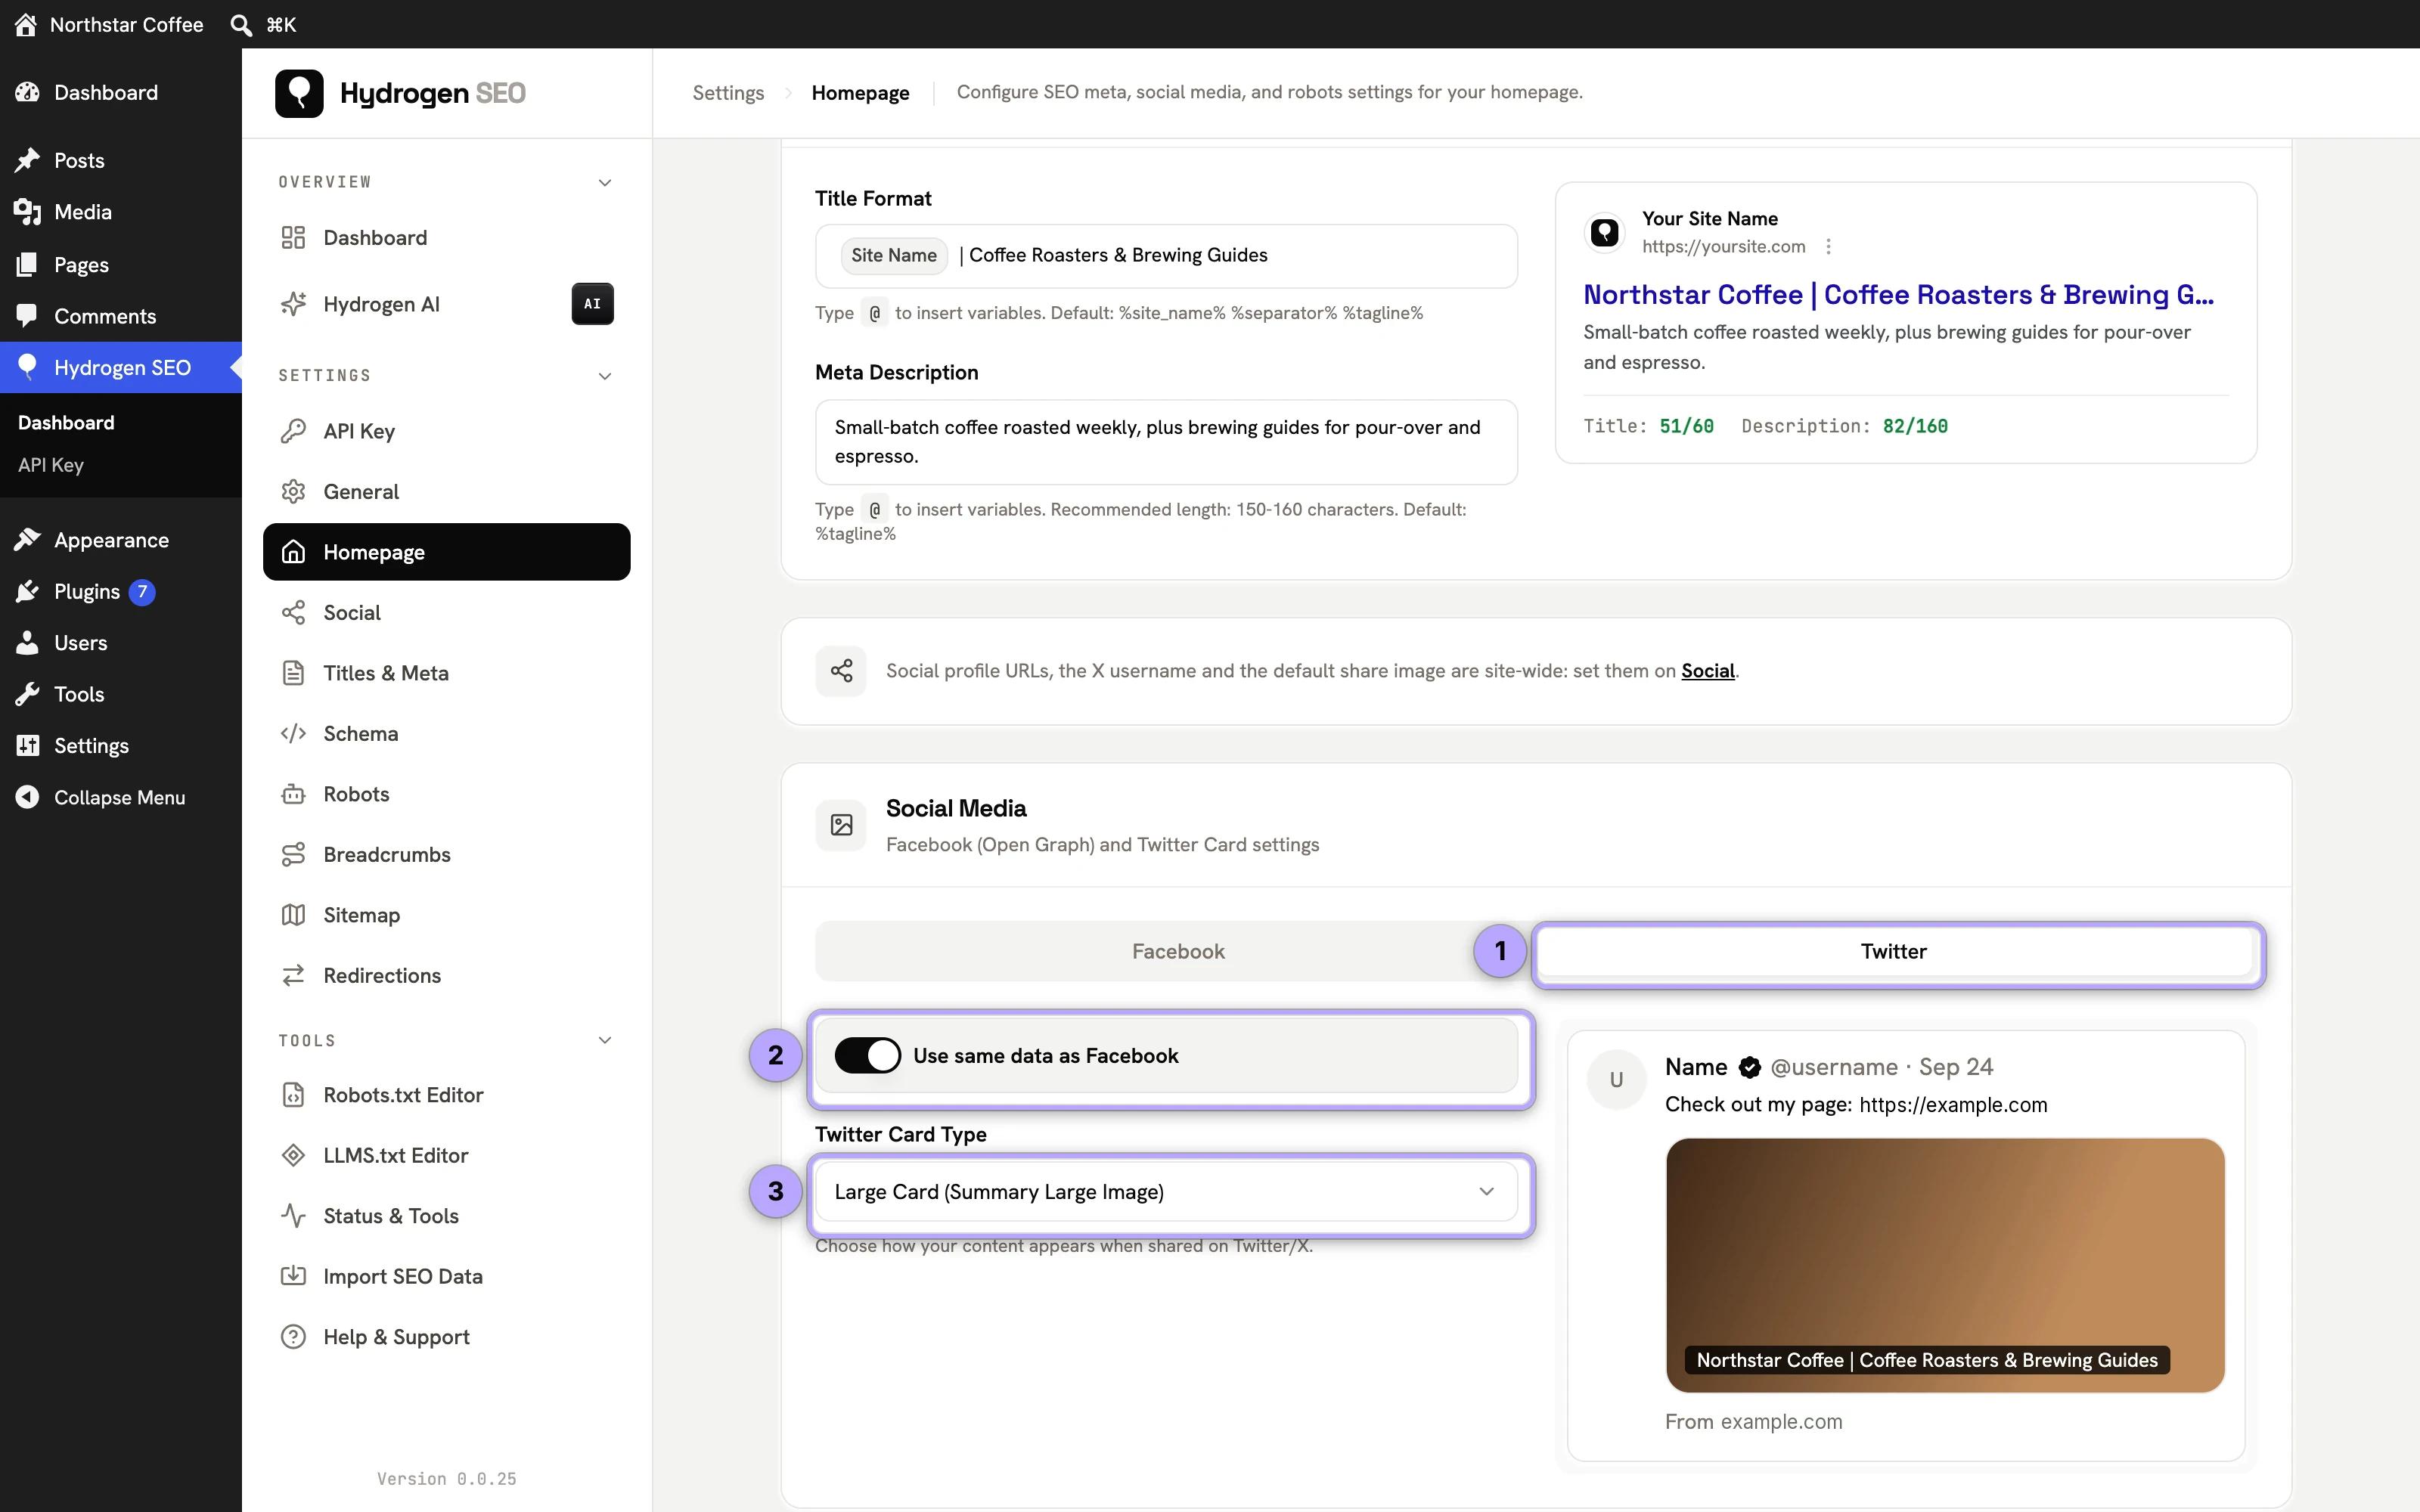Click the Social Media image icon

point(841,825)
